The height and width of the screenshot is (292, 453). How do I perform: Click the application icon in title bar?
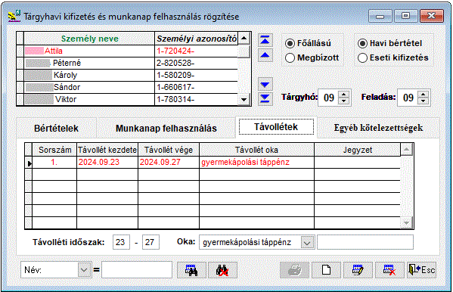point(14,16)
